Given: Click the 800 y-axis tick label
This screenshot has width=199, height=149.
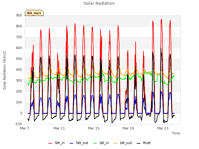Looking at the screenshot, I should (x=19, y=26).
